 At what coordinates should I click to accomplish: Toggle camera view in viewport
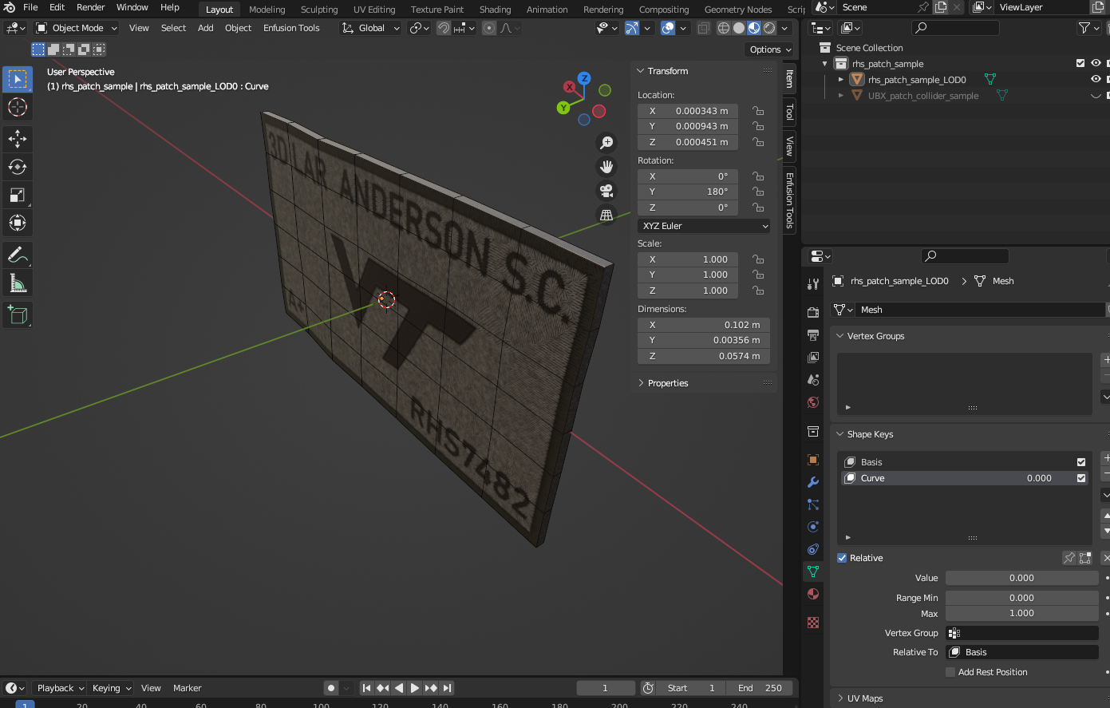coord(606,191)
